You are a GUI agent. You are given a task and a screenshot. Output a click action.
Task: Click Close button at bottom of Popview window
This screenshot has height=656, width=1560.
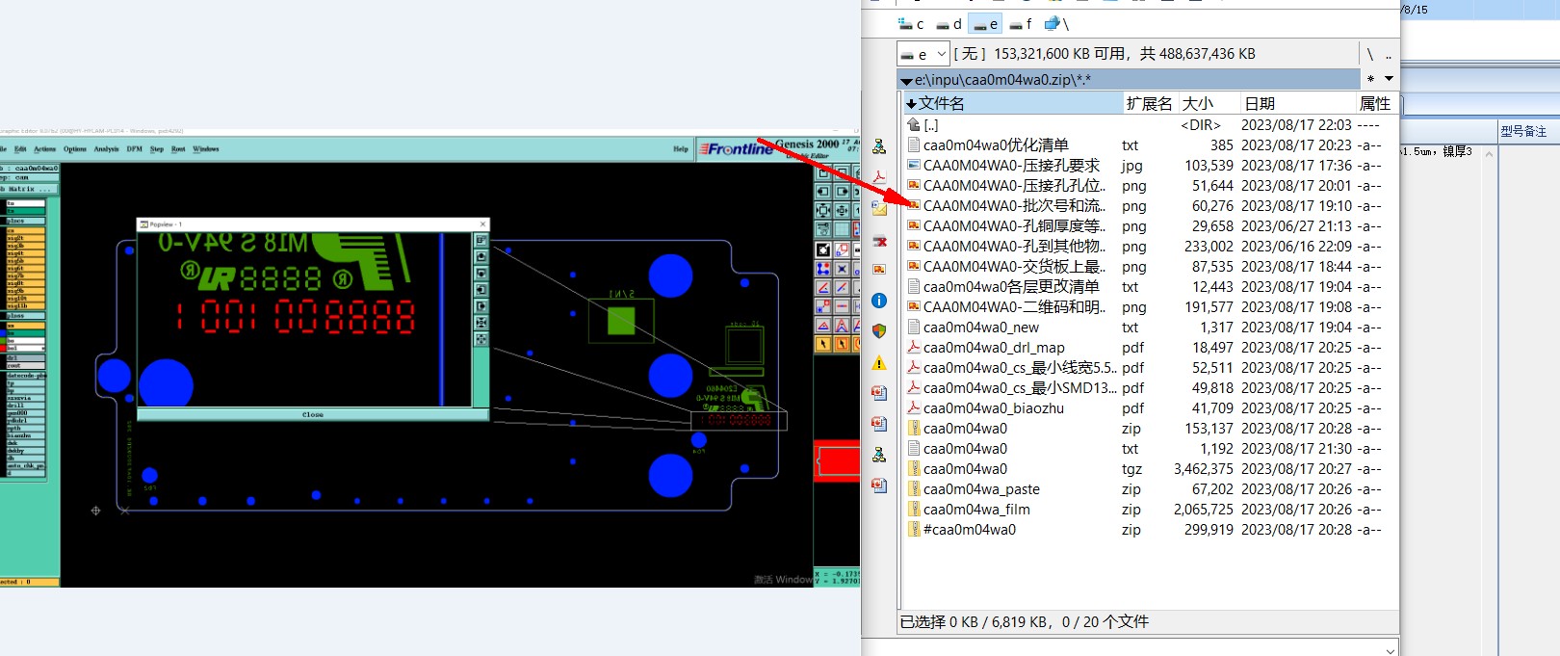coord(313,415)
